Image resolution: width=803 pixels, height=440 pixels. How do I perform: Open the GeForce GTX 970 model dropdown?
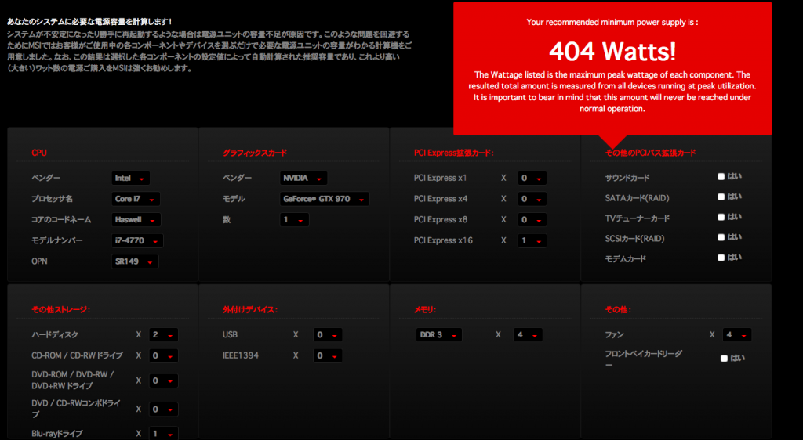point(324,199)
